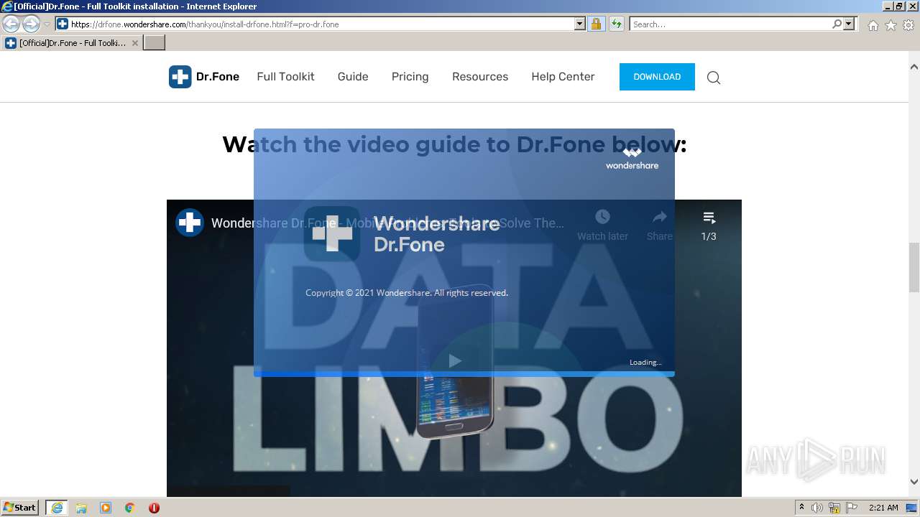
Task: Click the IE Search box
Action: click(x=730, y=24)
